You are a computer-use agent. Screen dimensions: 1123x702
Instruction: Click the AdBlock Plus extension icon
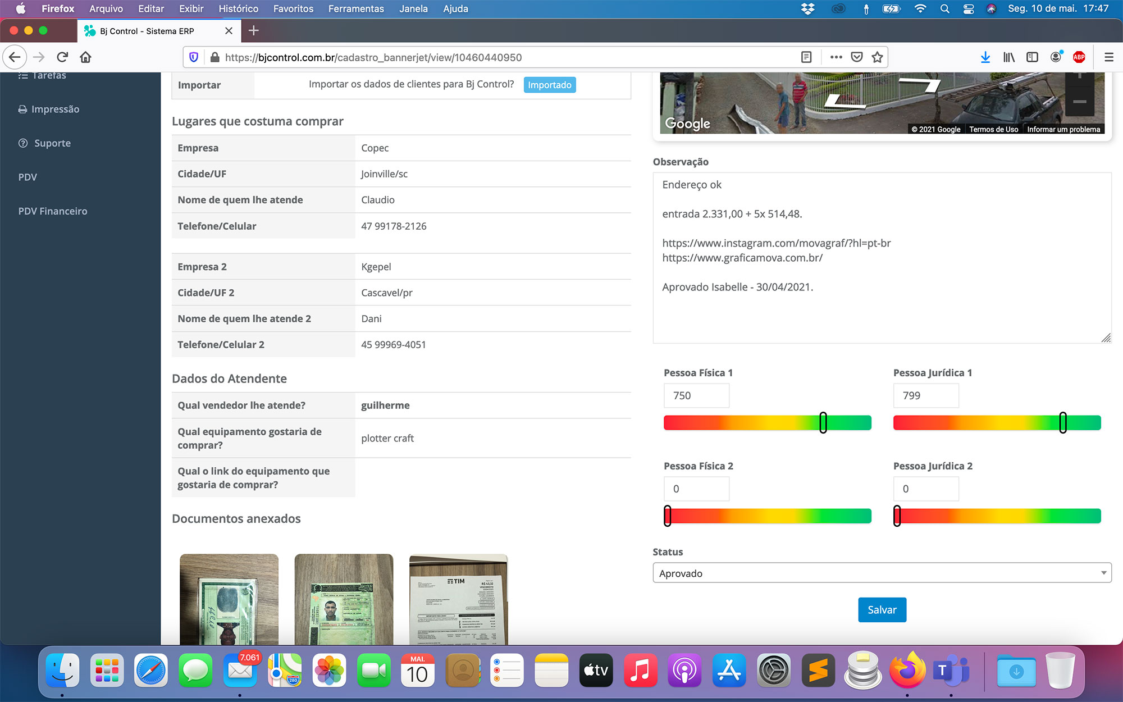coord(1079,57)
